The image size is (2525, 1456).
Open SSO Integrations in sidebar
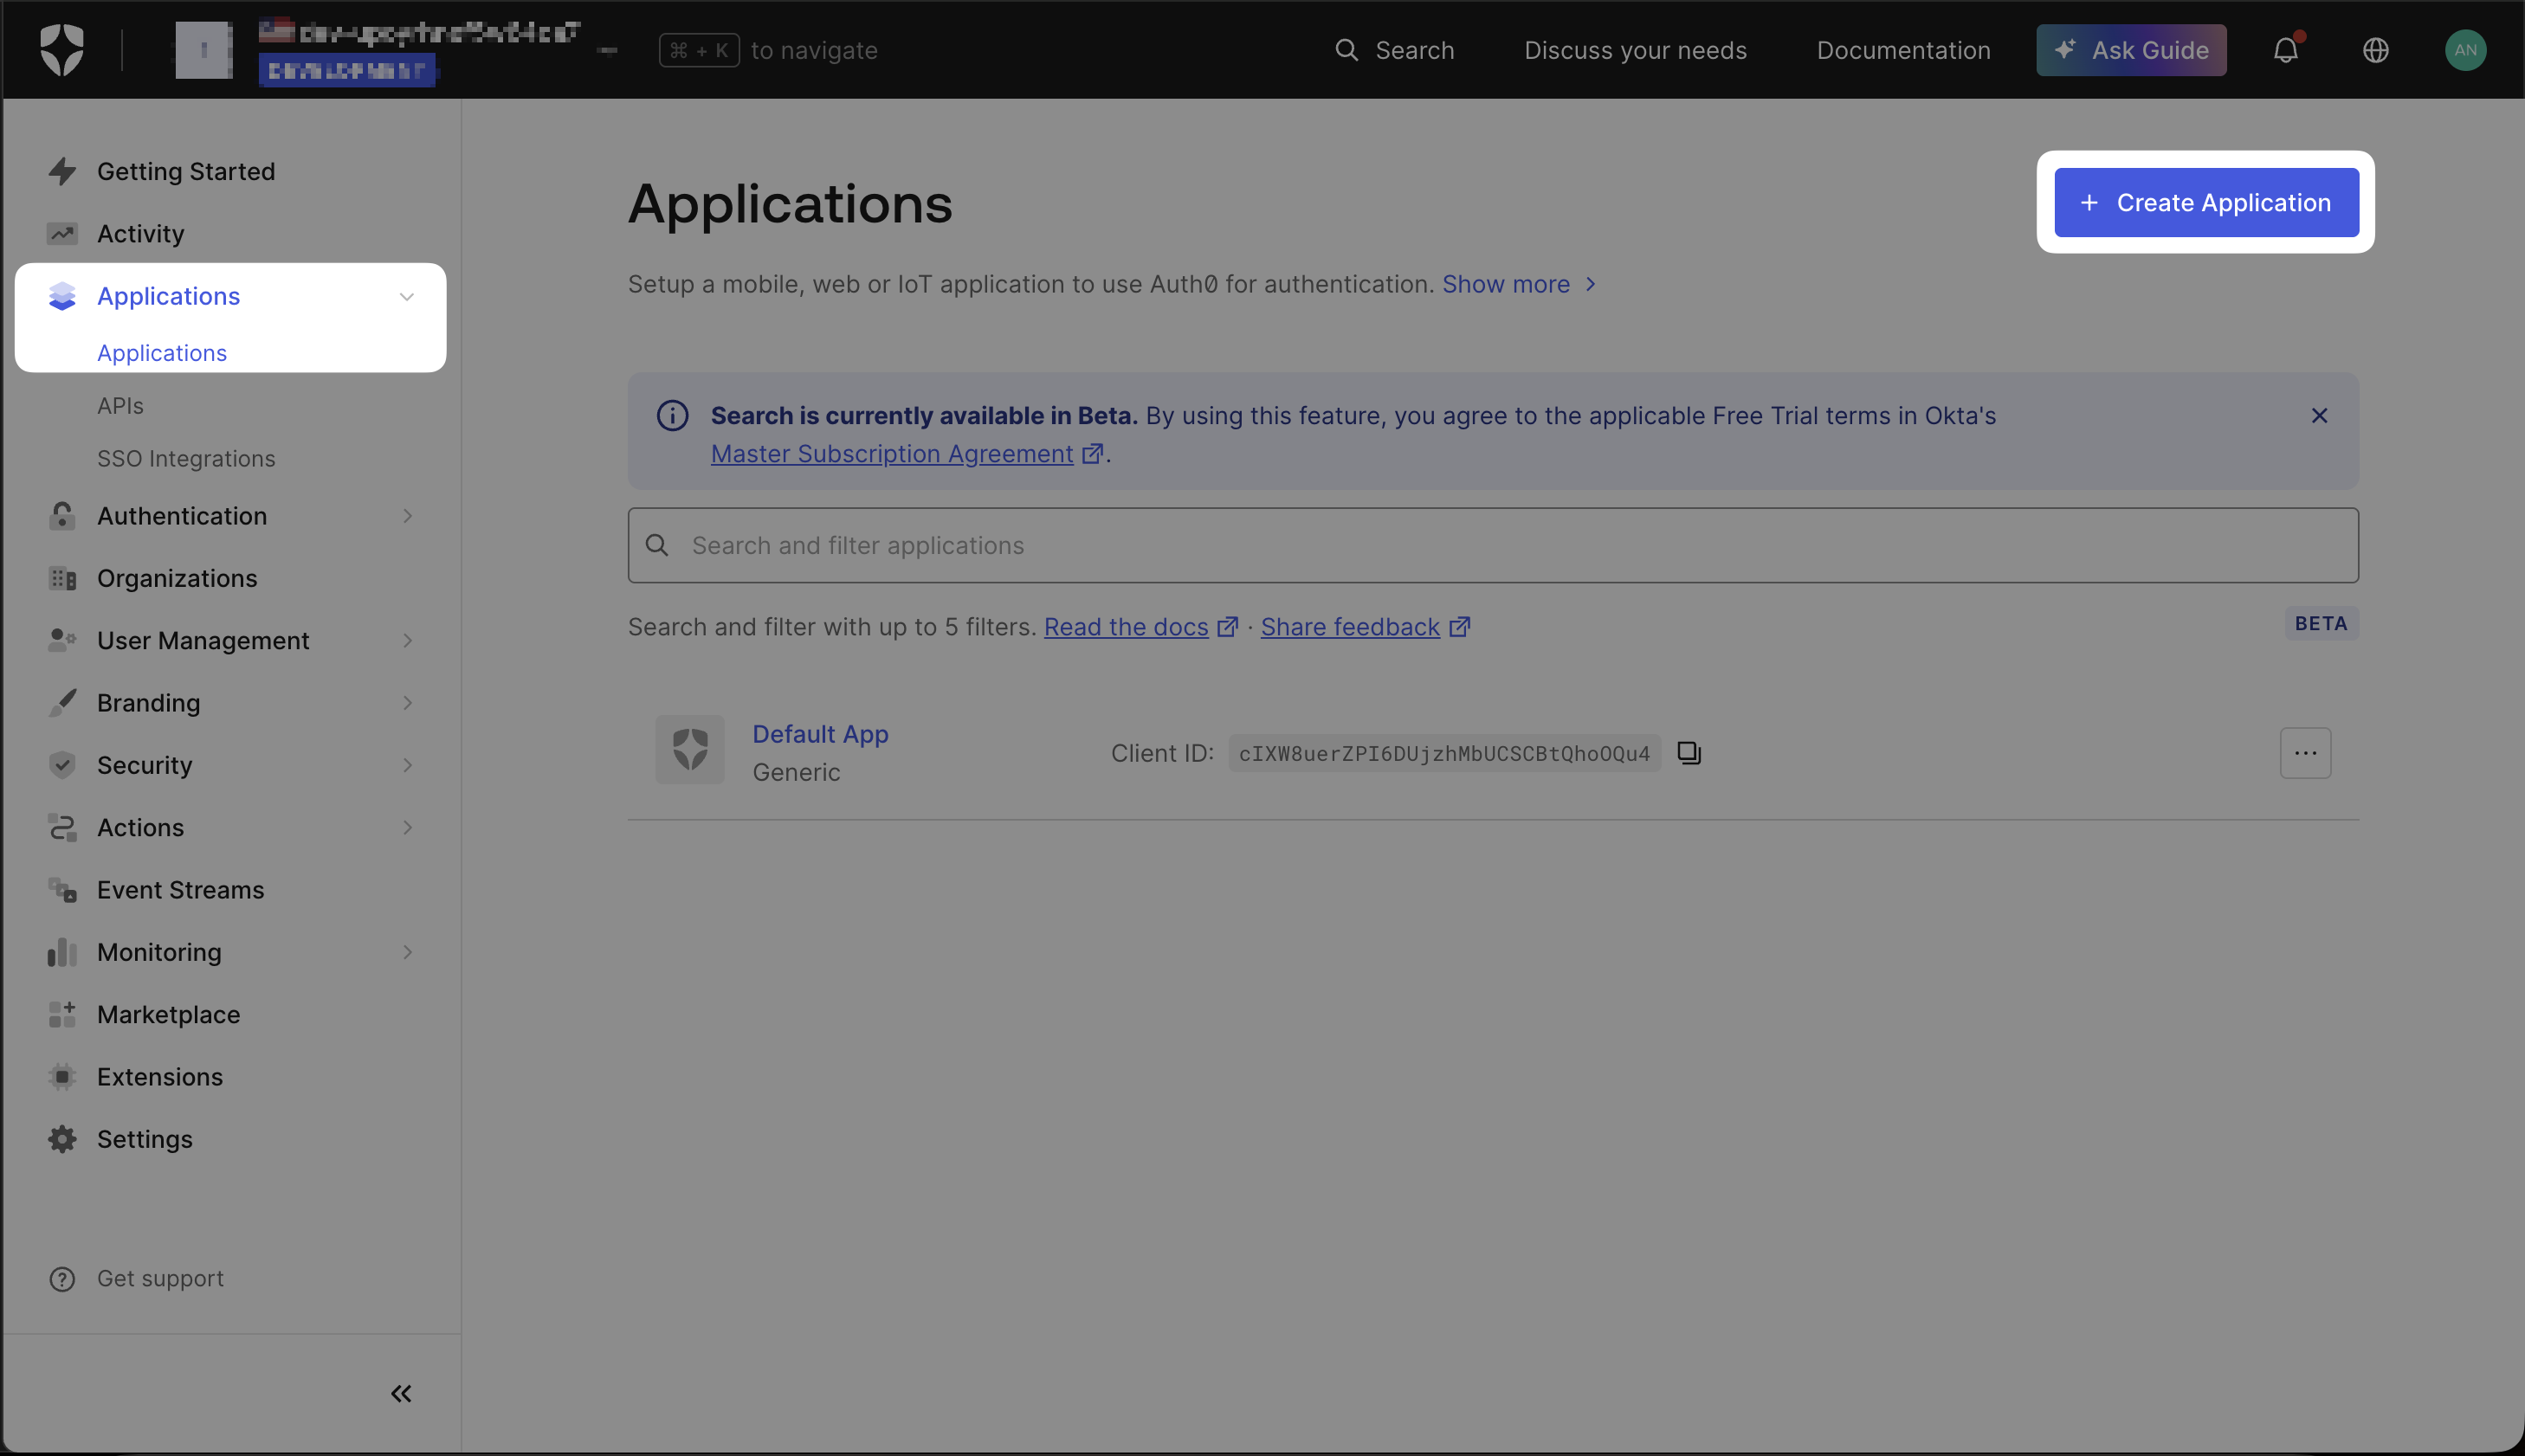coord(186,459)
